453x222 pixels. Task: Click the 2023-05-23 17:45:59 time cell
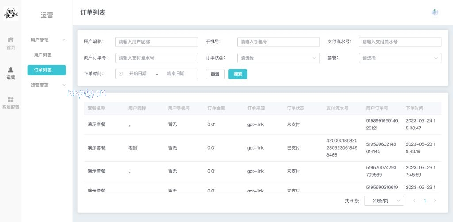point(420,171)
